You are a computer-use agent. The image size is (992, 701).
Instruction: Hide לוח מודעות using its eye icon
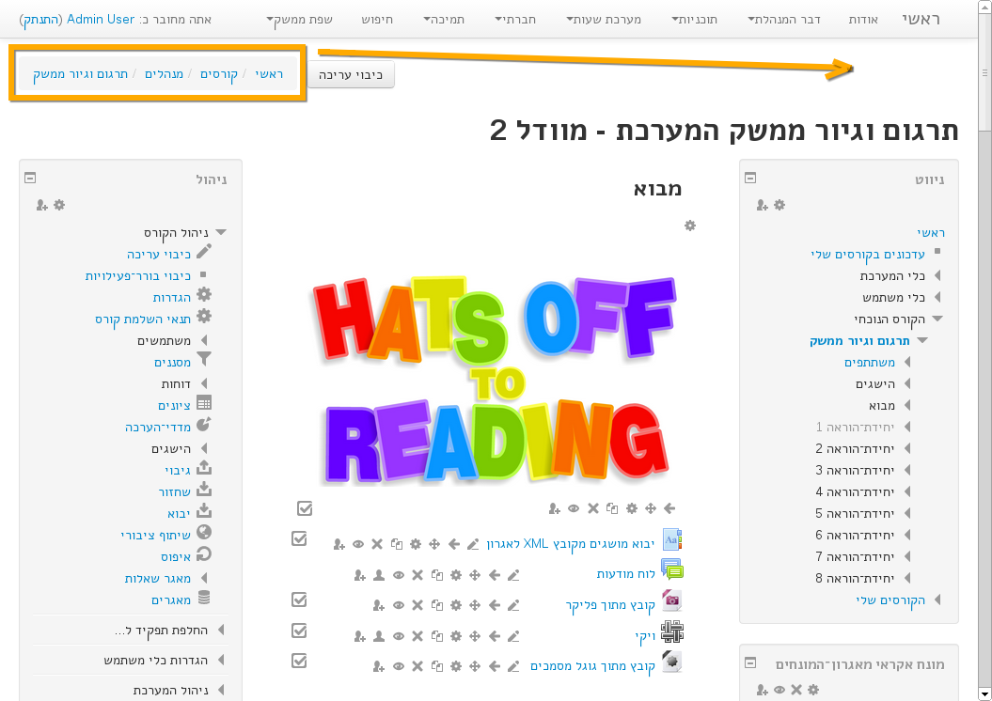coord(399,575)
